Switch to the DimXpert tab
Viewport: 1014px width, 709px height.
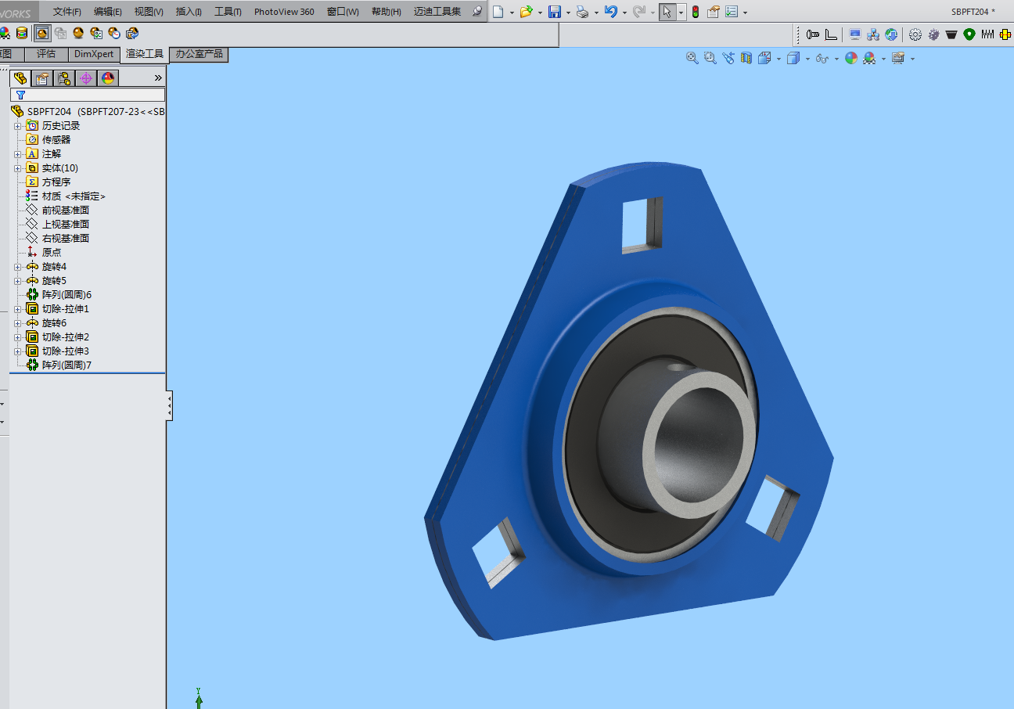94,54
